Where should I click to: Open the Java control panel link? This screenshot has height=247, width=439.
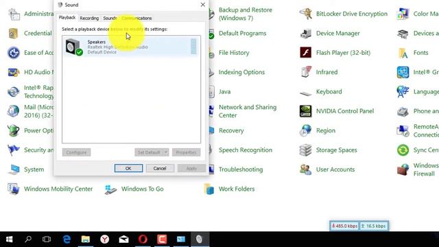[224, 91]
